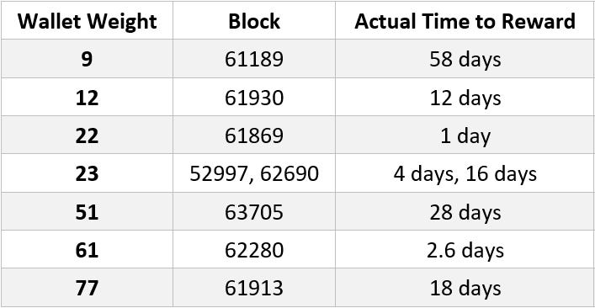
Task: Select the block 61913 cell
Action: click(x=254, y=288)
